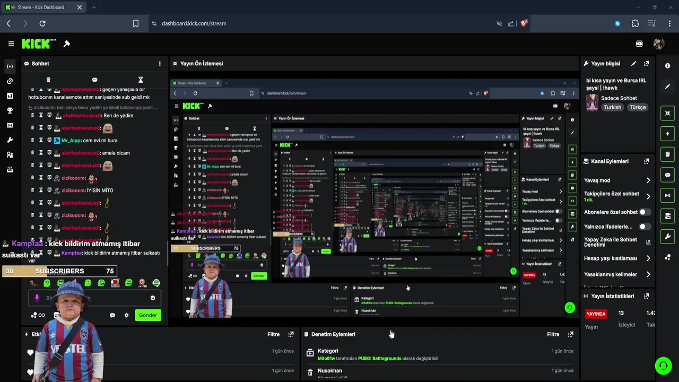Open the Stream section in left sidebar
This screenshot has height=382, width=679.
pyautogui.click(x=10, y=66)
